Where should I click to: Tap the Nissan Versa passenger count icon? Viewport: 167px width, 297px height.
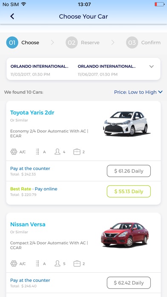click(58, 263)
